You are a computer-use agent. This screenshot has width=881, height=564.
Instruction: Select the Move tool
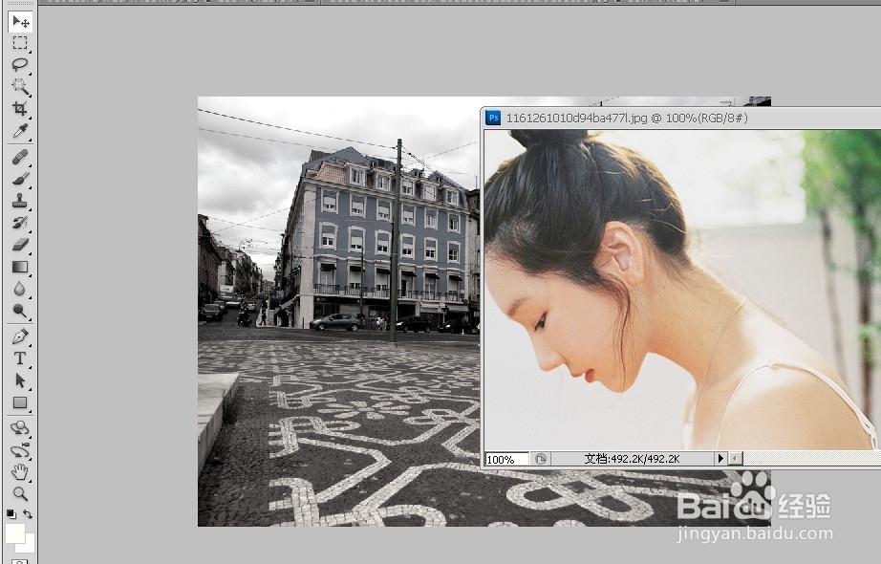point(20,22)
